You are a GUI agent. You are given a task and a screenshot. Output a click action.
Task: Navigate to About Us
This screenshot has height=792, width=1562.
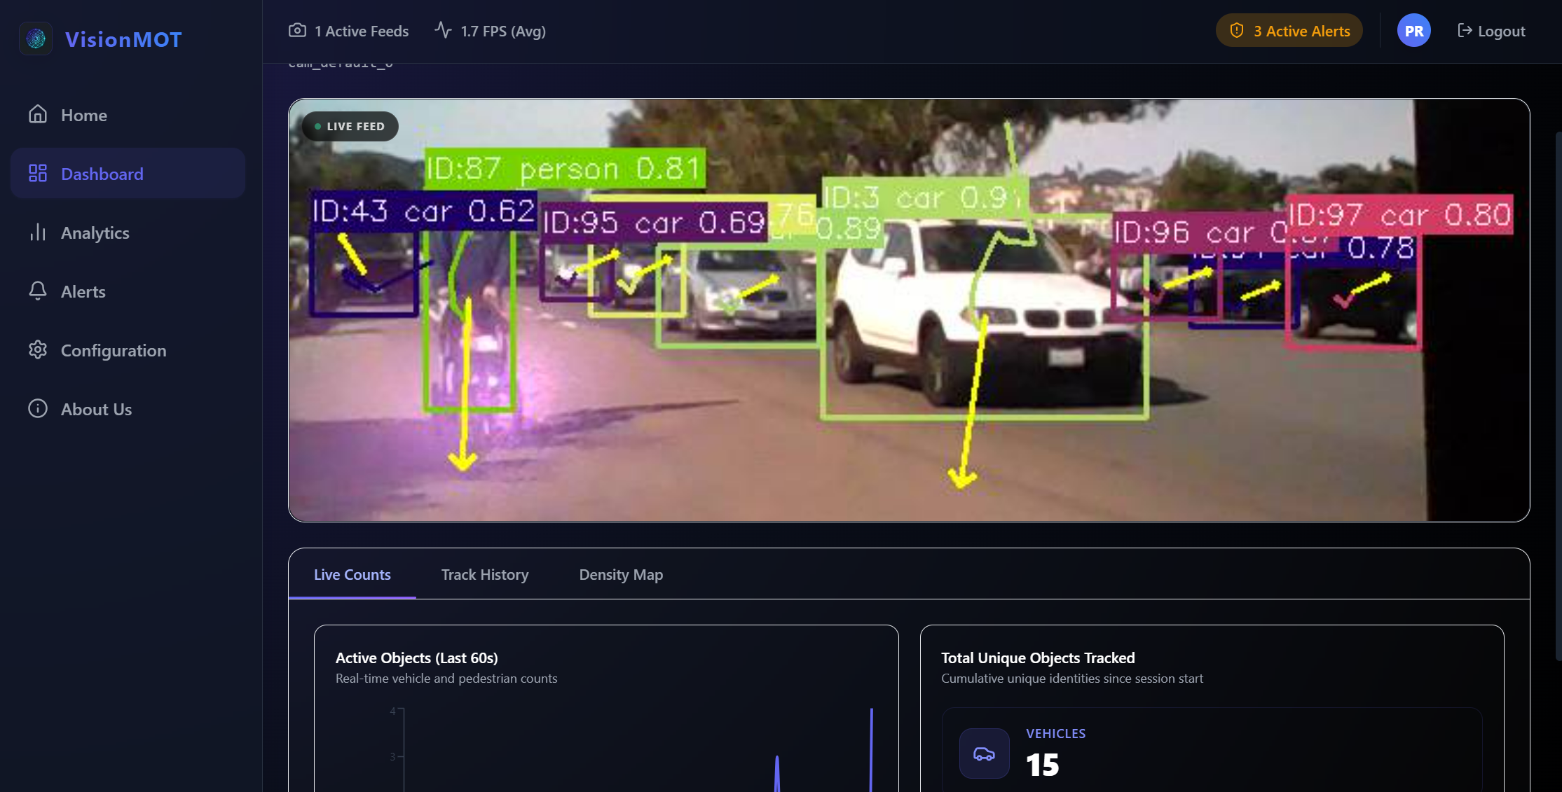pyautogui.click(x=128, y=409)
